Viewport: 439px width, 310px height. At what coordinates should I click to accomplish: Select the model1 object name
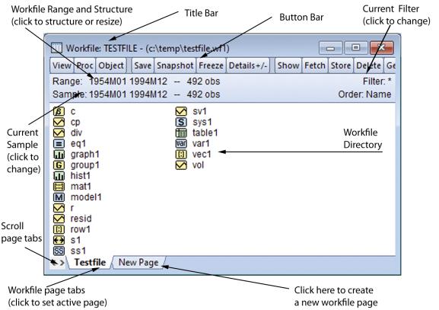click(86, 197)
